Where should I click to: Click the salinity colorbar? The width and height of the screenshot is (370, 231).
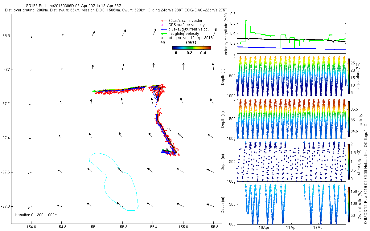pos(349,119)
